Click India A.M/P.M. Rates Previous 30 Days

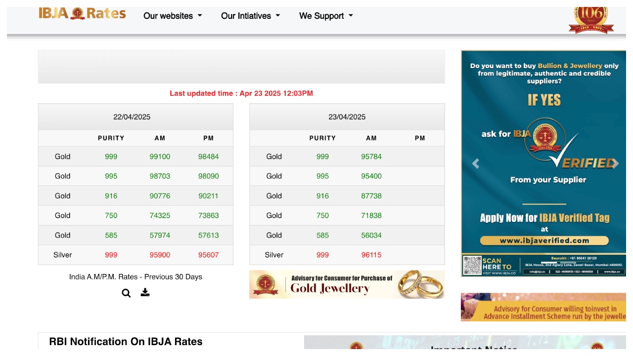[x=136, y=277]
